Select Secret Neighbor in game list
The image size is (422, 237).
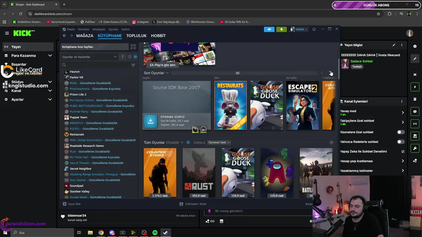click(x=80, y=169)
